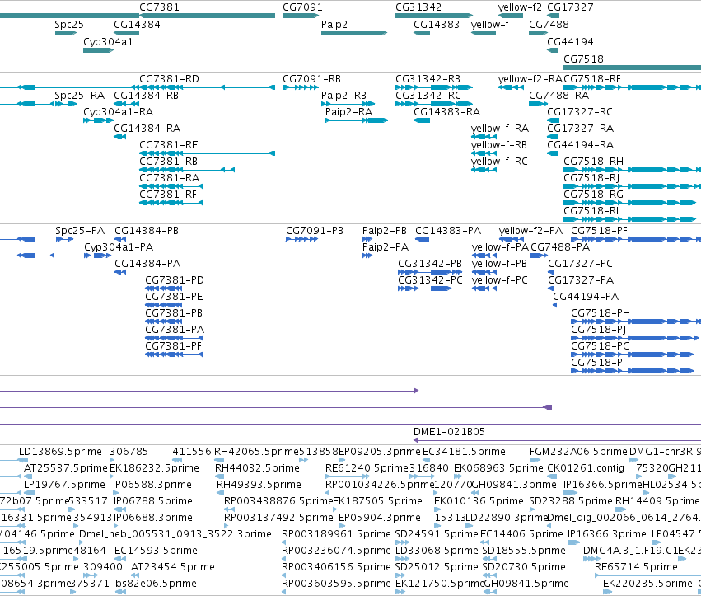Click the teal CG7518 gene bar

pos(632,68)
